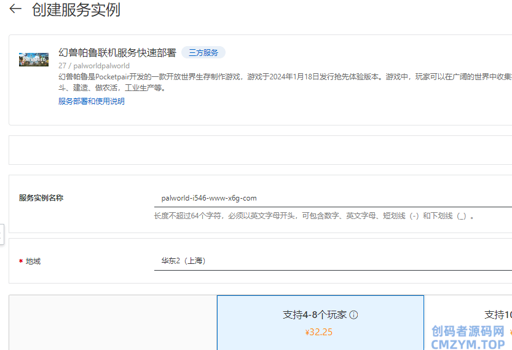
Task: Click the sidebar collapse handle on left edge
Action: [x=2, y=234]
